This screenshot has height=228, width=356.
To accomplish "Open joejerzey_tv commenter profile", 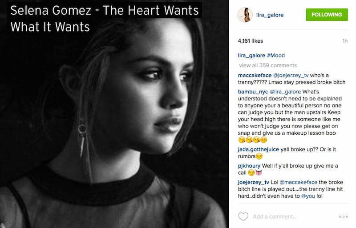I will [253, 182].
